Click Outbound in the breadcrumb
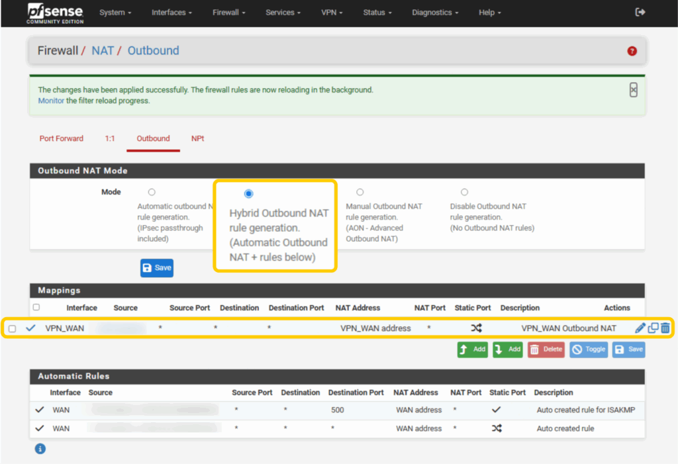Viewport: 678px width, 464px height. [153, 50]
